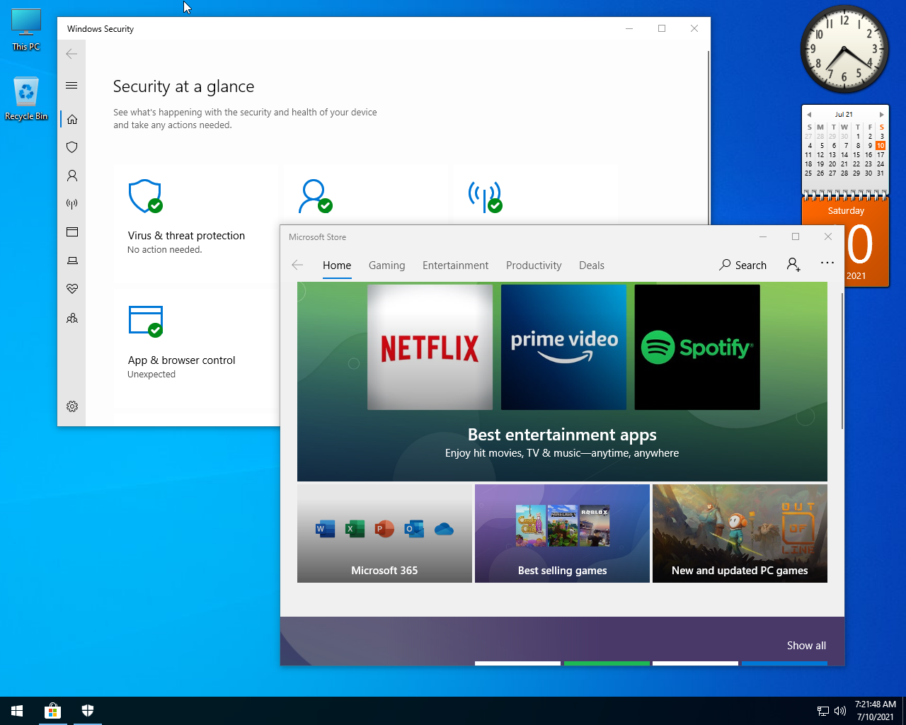
Task: Open Firewall & network protection tile icon
Action: pyautogui.click(x=485, y=196)
